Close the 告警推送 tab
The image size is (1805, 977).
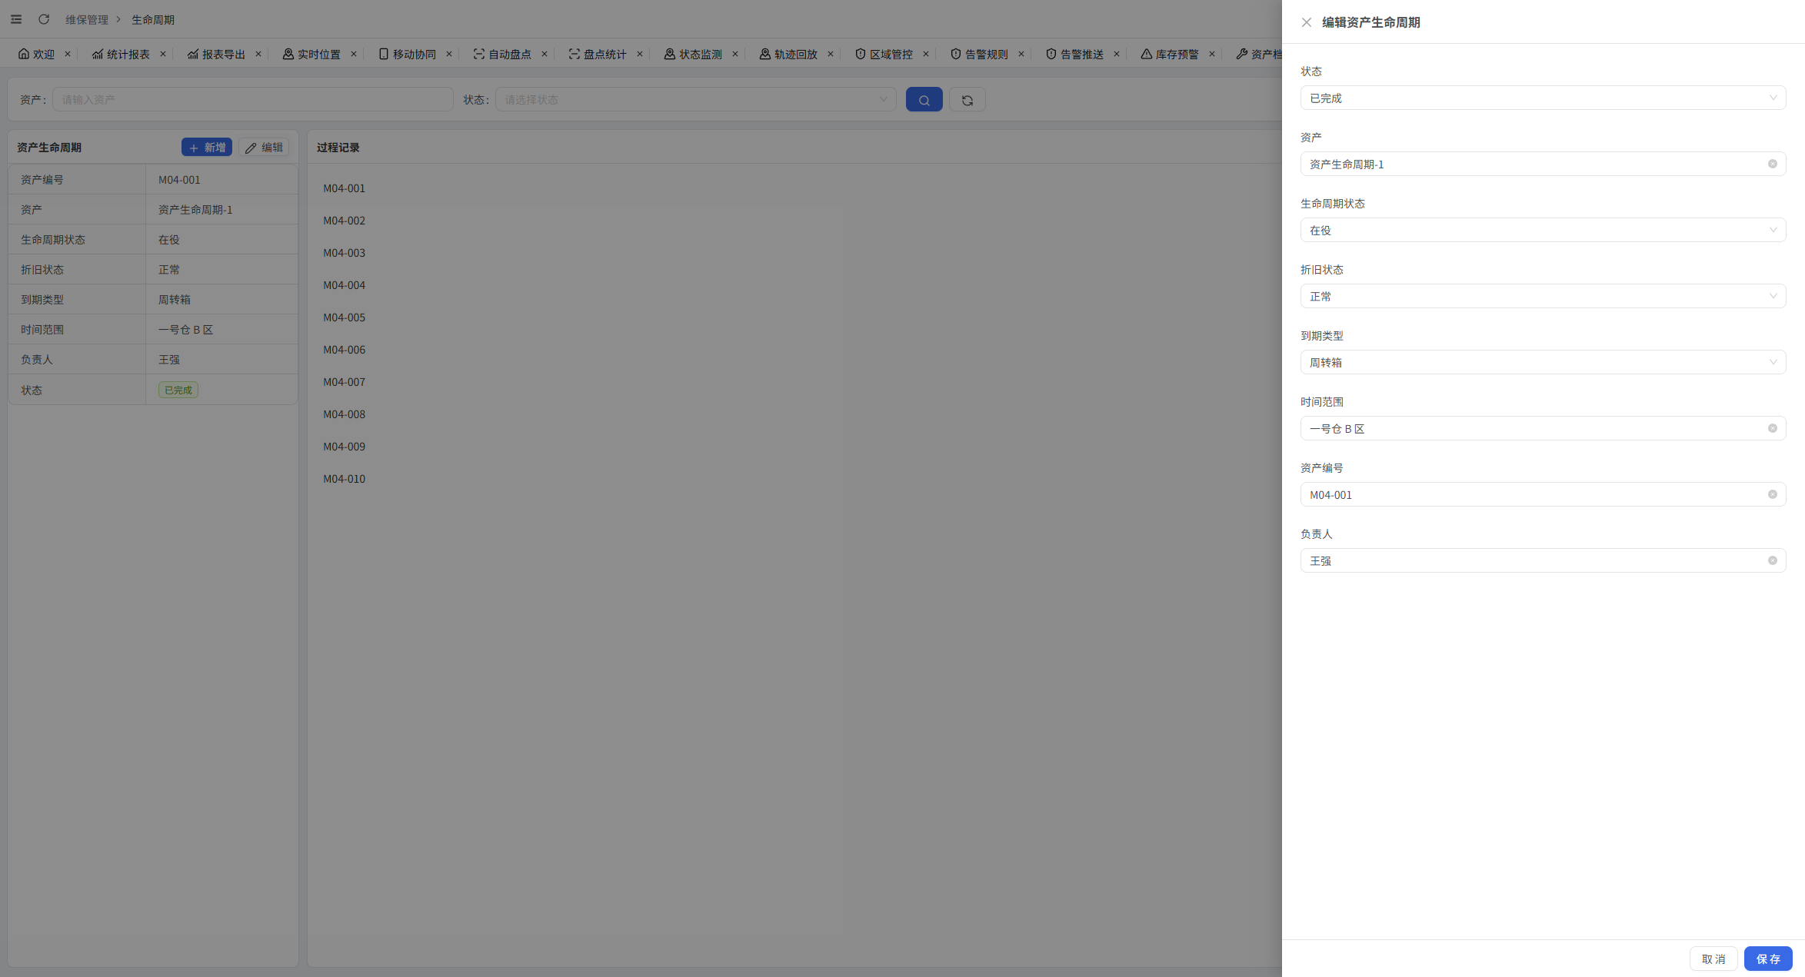coord(1117,54)
